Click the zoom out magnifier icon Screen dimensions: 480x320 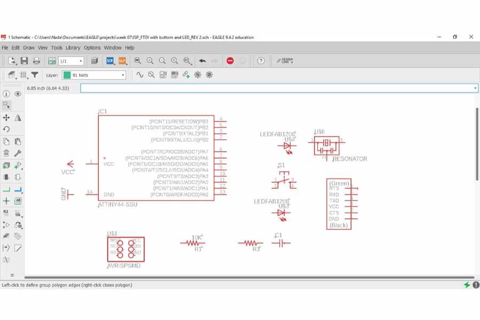(162, 61)
